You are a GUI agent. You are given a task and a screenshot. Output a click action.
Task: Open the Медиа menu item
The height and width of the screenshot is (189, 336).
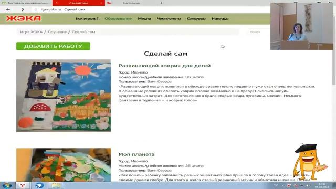[x=144, y=19]
